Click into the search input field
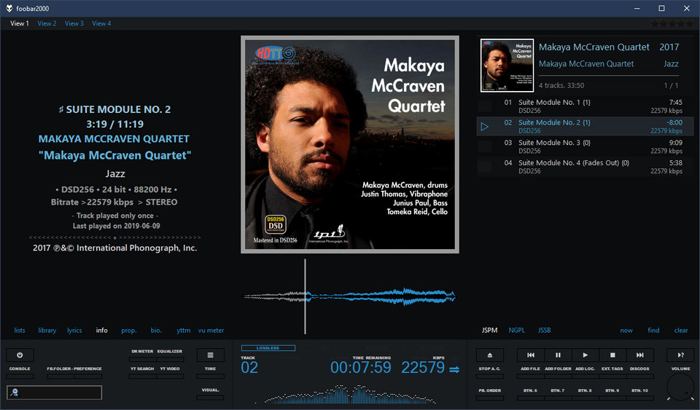Image resolution: width=700 pixels, height=410 pixels. [55, 393]
